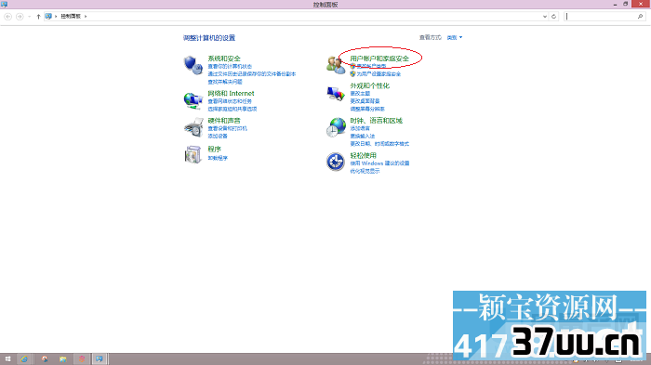The height and width of the screenshot is (365, 651).
Task: Open 更改桌面背景 link
Action: point(365,101)
